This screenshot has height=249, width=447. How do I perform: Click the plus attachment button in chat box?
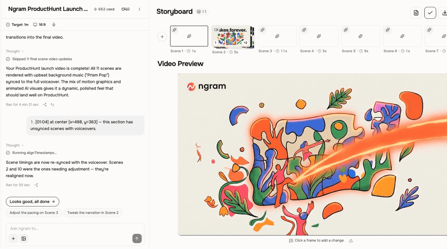point(13,239)
